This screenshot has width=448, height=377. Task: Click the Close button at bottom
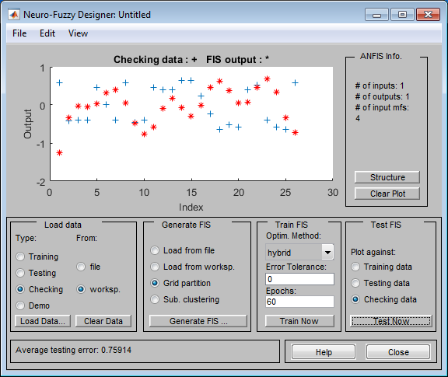pos(398,352)
